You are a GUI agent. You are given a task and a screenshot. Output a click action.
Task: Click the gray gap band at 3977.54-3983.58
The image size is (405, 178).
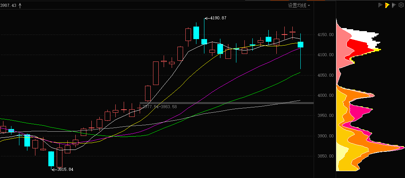tap(227, 103)
